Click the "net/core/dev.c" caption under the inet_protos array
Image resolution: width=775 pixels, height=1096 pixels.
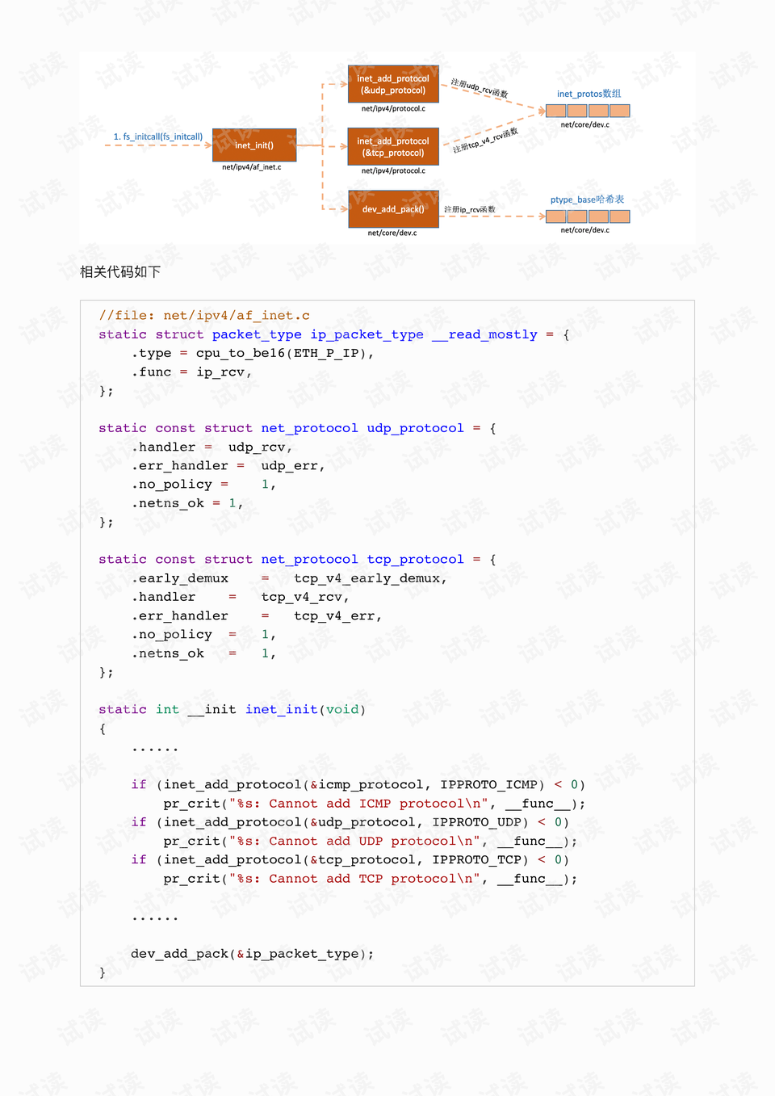(x=585, y=124)
